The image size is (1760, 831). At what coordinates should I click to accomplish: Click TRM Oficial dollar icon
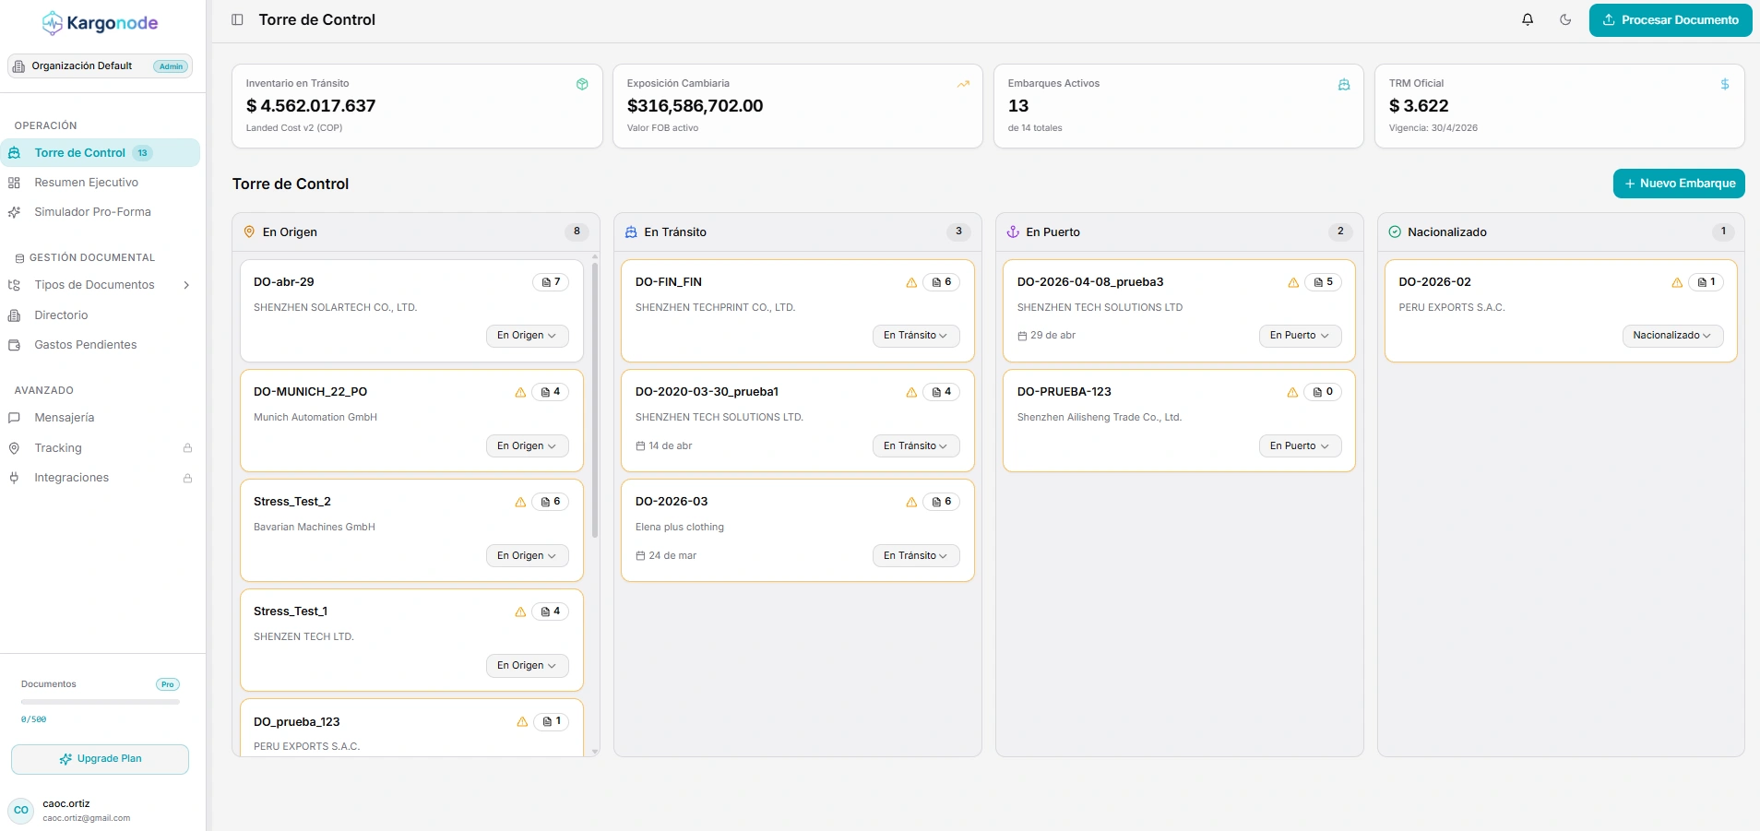click(1725, 84)
